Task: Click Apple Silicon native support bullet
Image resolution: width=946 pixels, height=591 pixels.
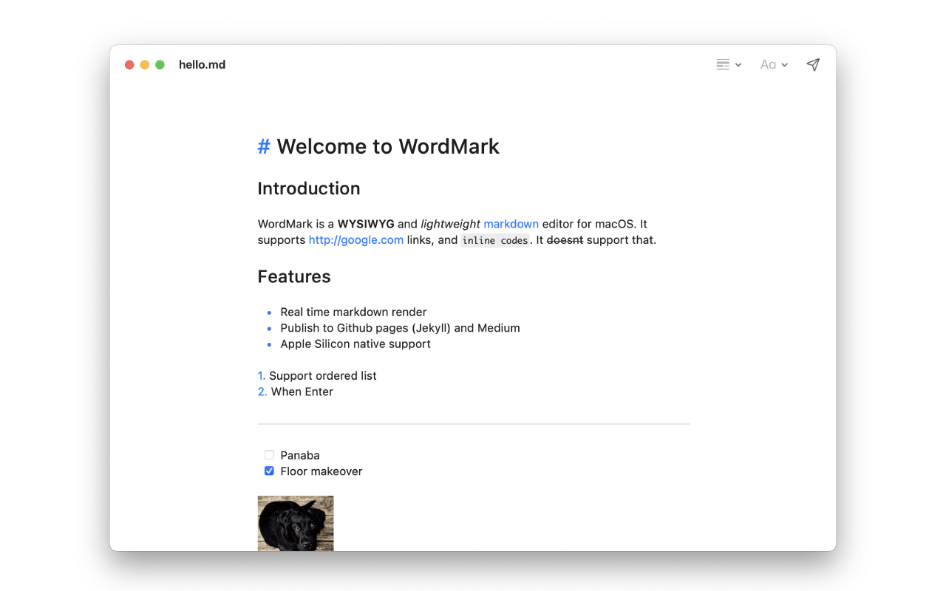Action: [x=355, y=344]
